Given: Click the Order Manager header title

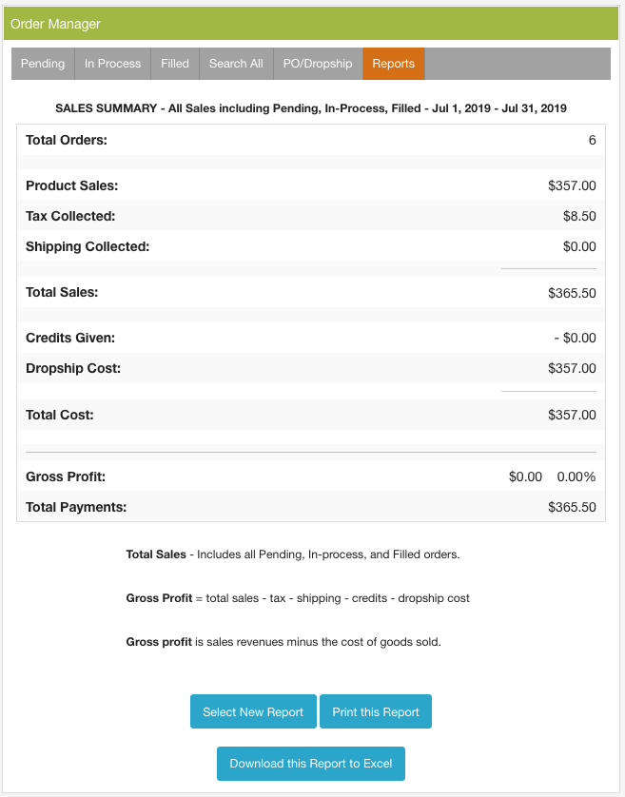Looking at the screenshot, I should pos(55,24).
